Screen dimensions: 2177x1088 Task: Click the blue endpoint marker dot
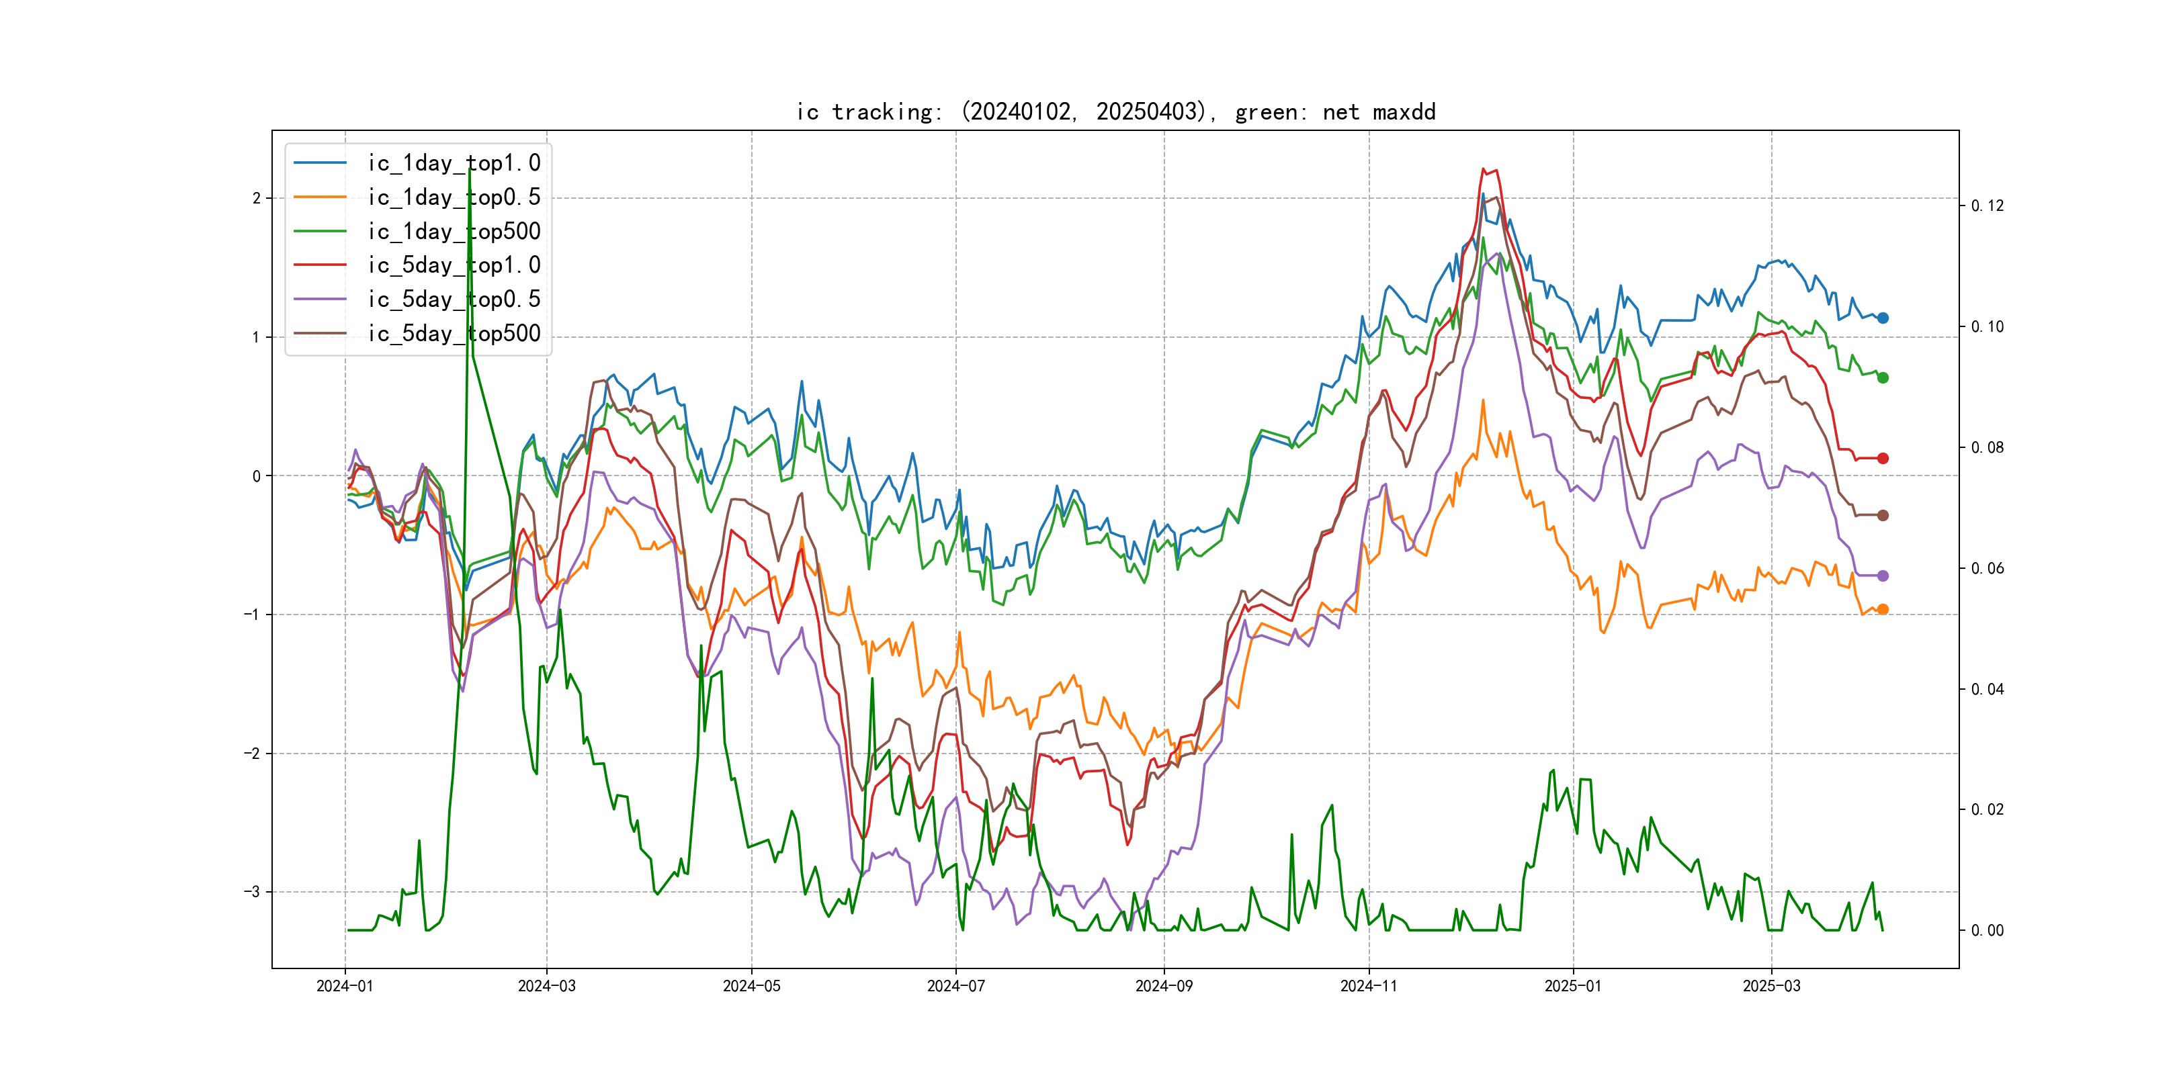(1883, 318)
